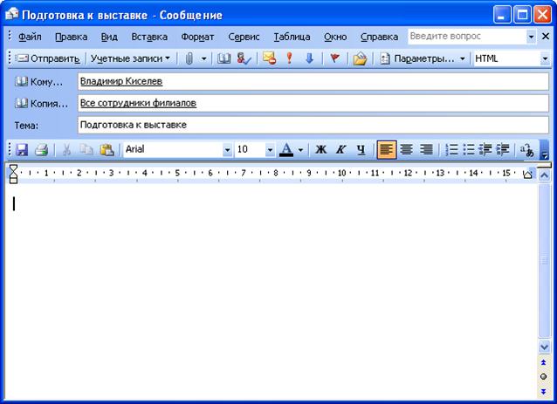Click the Тема subject field
557x404 pixels.
click(313, 125)
